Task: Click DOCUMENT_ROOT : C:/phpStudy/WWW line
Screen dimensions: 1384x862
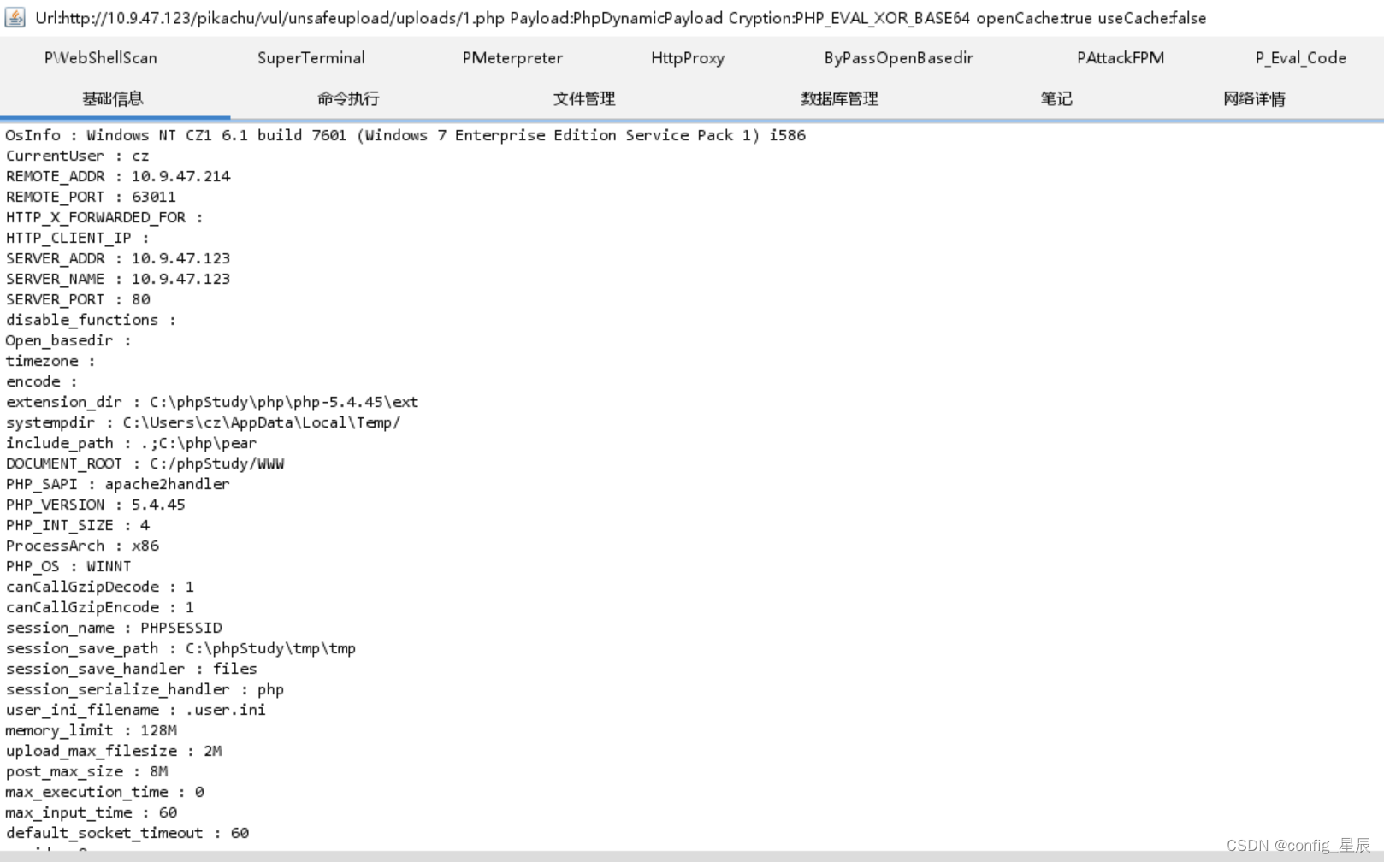Action: 145,463
